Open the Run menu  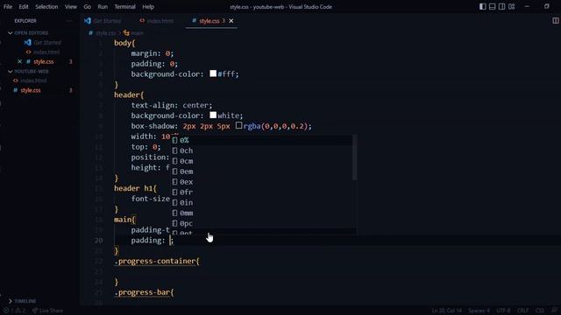103,6
